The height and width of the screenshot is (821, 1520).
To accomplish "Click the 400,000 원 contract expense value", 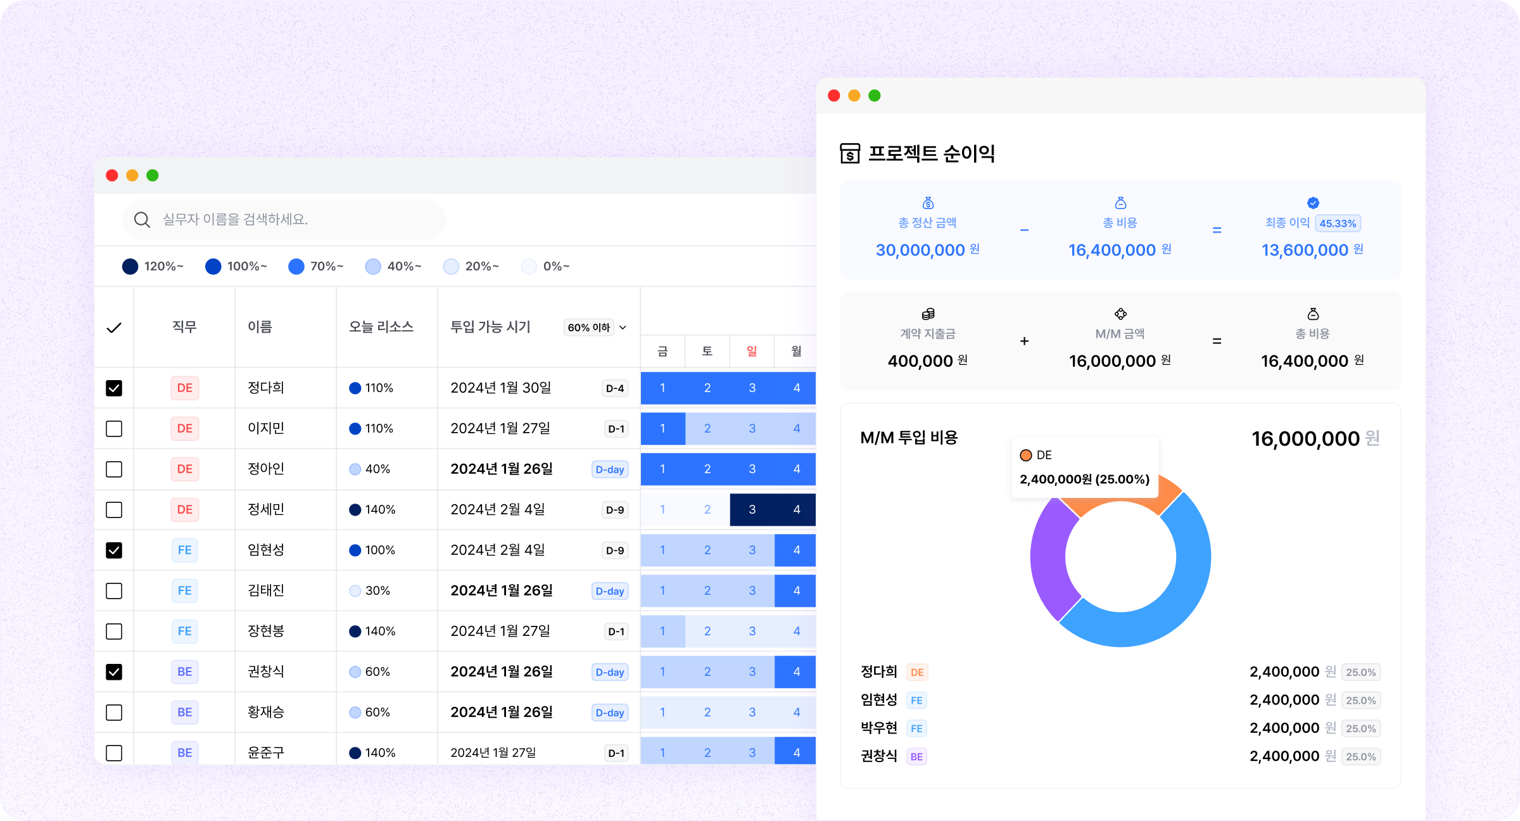I will point(928,361).
